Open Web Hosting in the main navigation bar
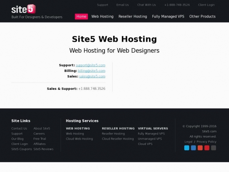 click(102, 16)
